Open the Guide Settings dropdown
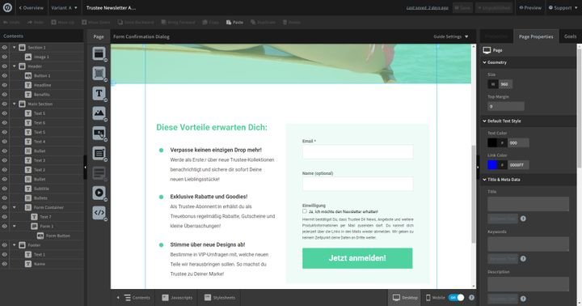 (450, 36)
